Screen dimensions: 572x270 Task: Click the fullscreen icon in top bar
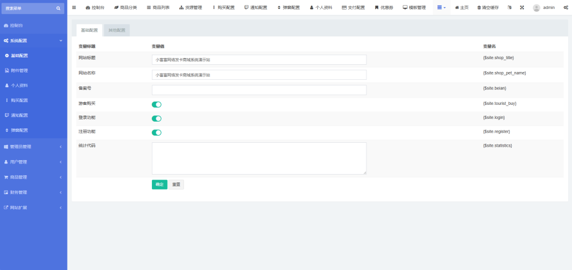[522, 8]
